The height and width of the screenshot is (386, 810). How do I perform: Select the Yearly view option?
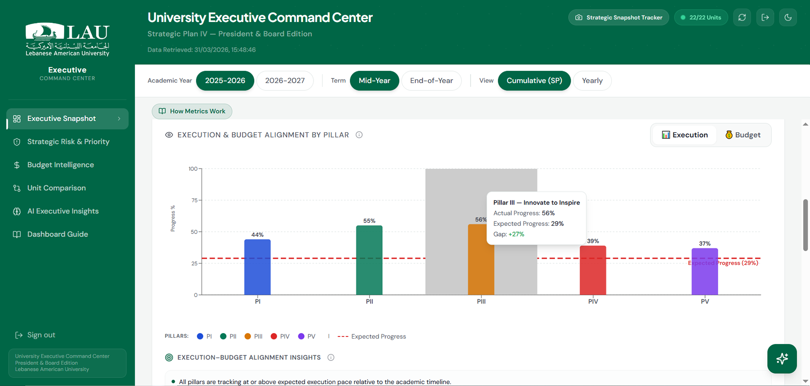[592, 81]
